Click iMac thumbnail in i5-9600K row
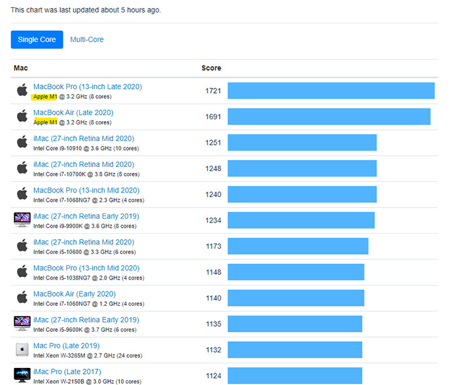The height and width of the screenshot is (385, 458). (22, 323)
